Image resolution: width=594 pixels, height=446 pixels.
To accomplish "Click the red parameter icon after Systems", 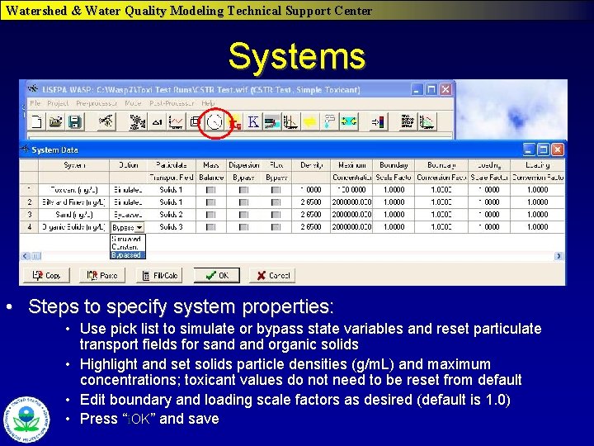I will tap(235, 121).
